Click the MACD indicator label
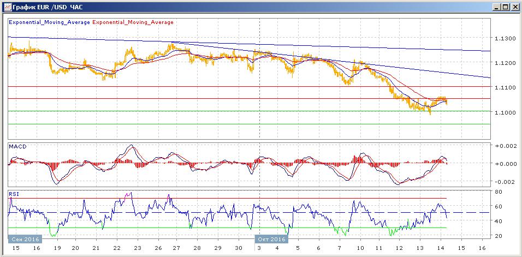Viewport: 522px width, 257px height. click(x=17, y=146)
